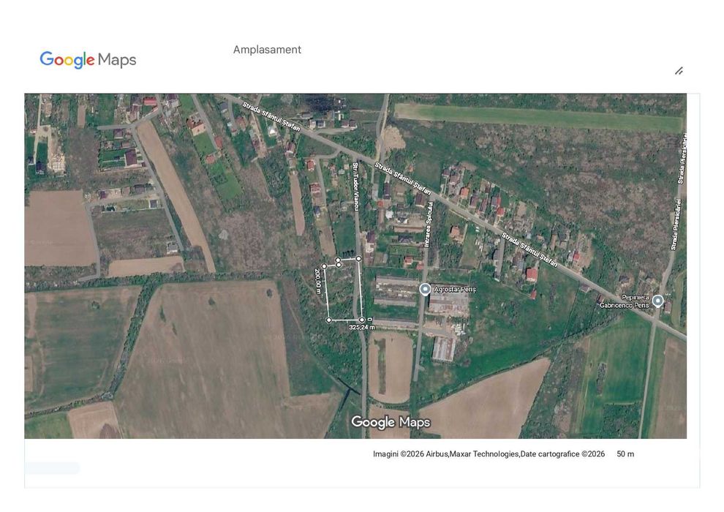Select the Pepiniera Gabricenco Periș pin
The image size is (724, 512).
tap(657, 301)
